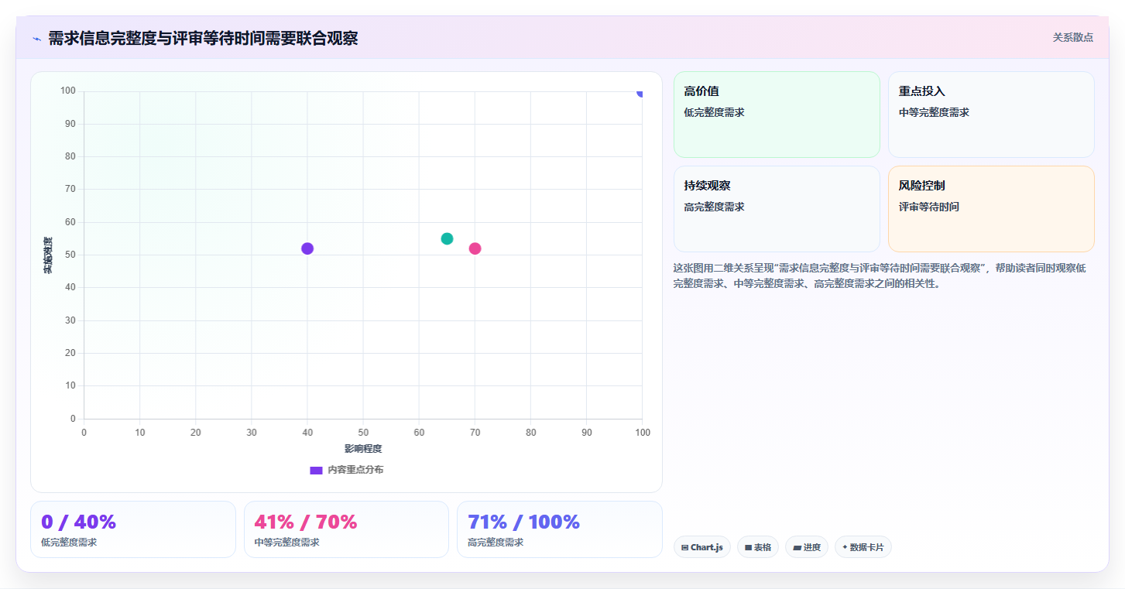Screen dimensions: 1125x589
Task: Click the 实施难度 y-axis label
Action: [x=48, y=255]
